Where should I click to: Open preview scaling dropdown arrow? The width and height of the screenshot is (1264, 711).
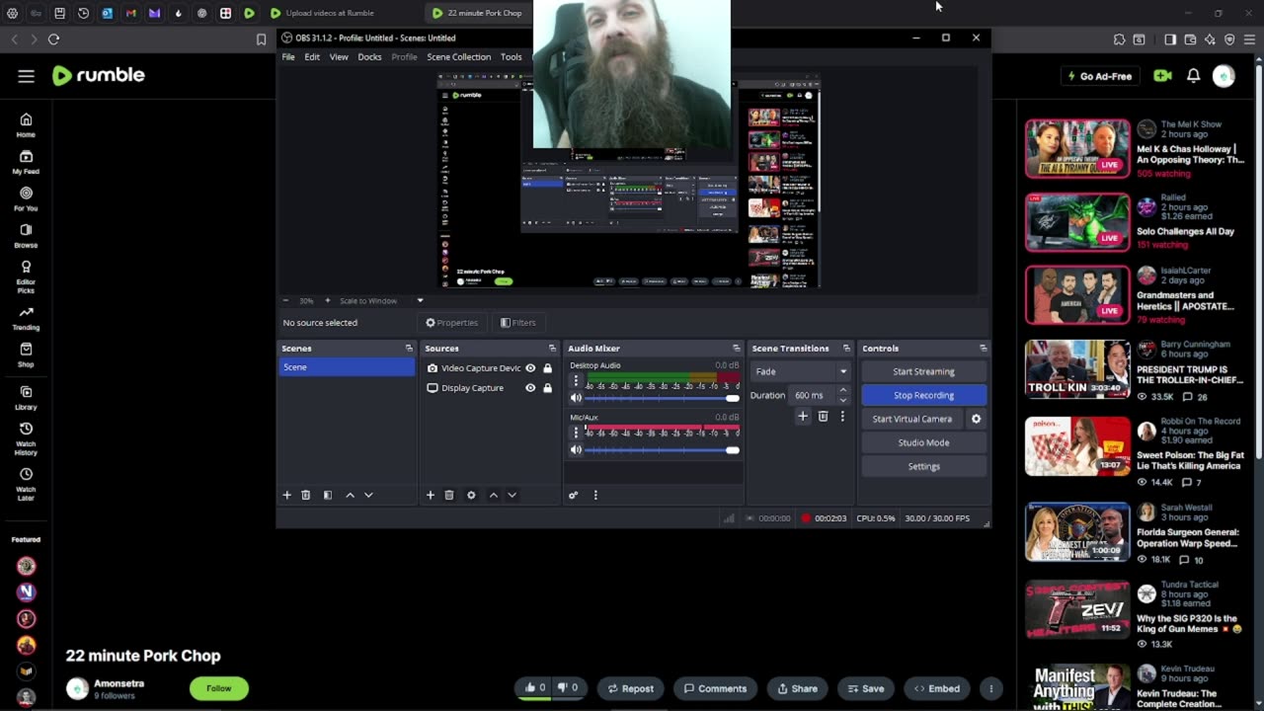point(420,300)
